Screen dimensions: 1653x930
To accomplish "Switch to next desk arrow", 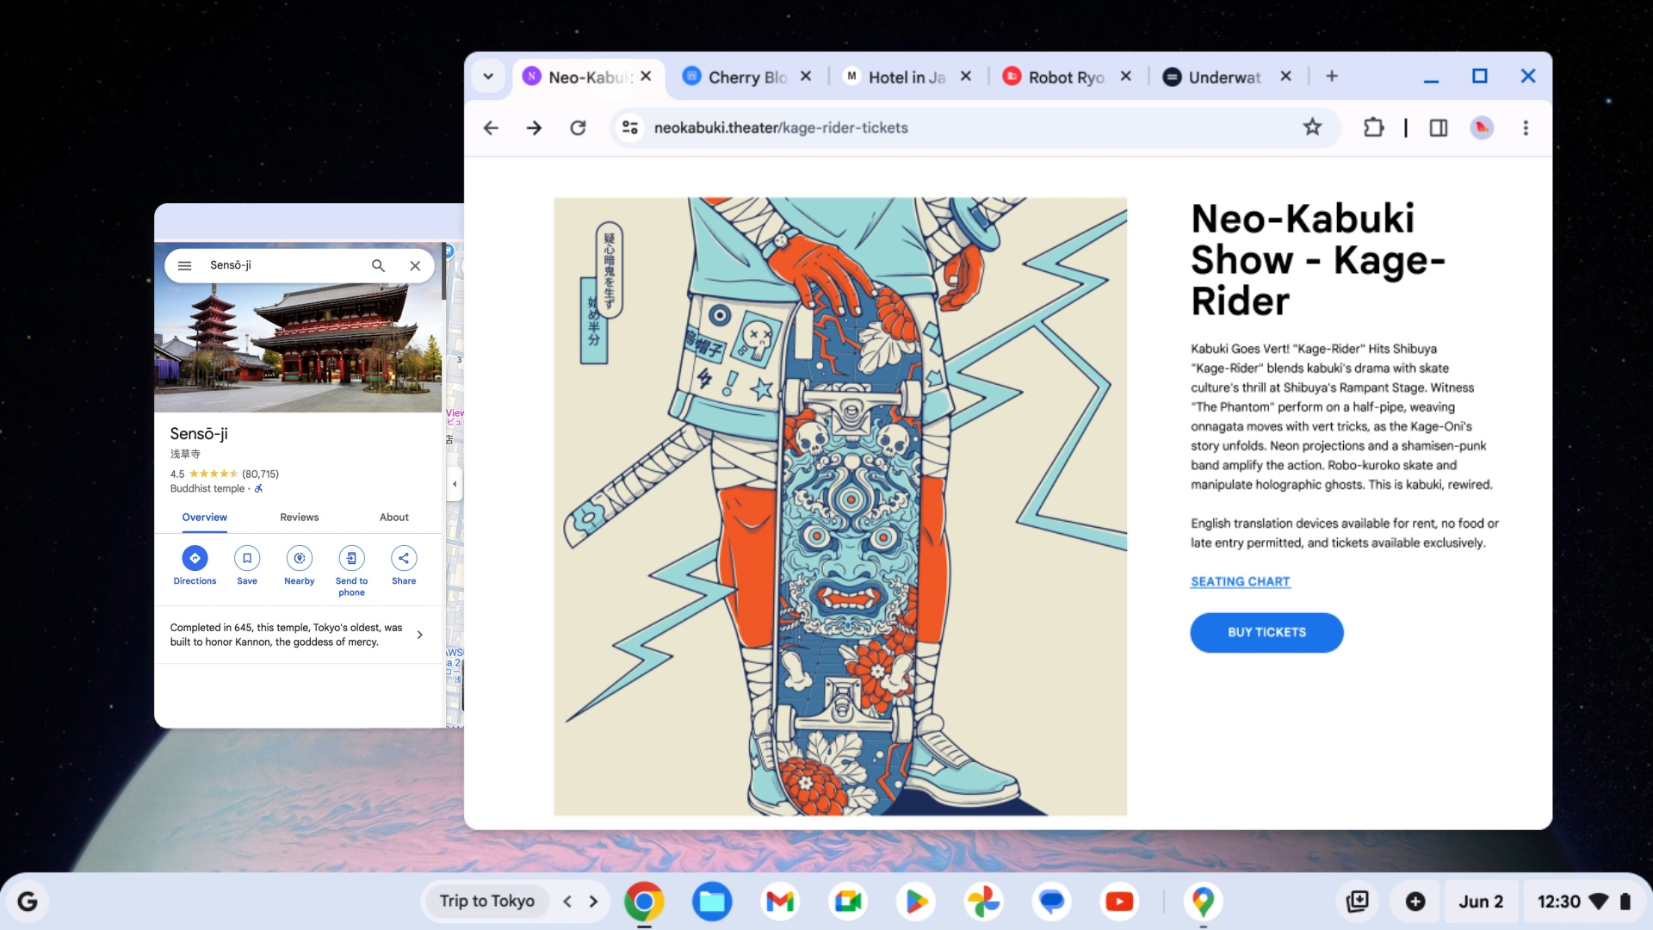I will (593, 901).
